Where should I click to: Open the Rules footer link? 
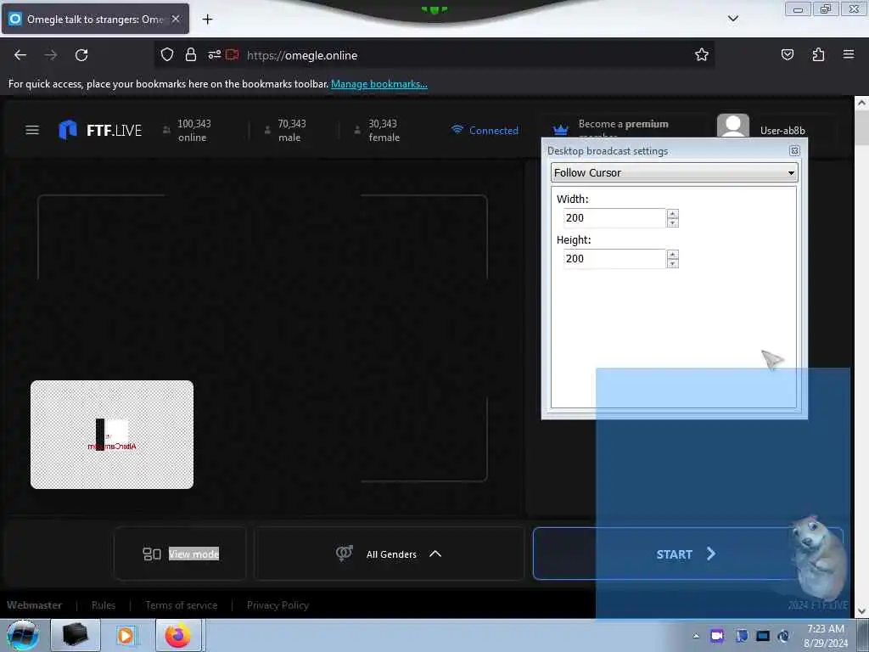click(104, 605)
